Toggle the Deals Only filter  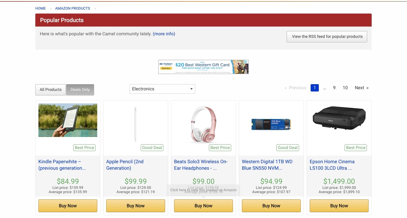(x=80, y=90)
